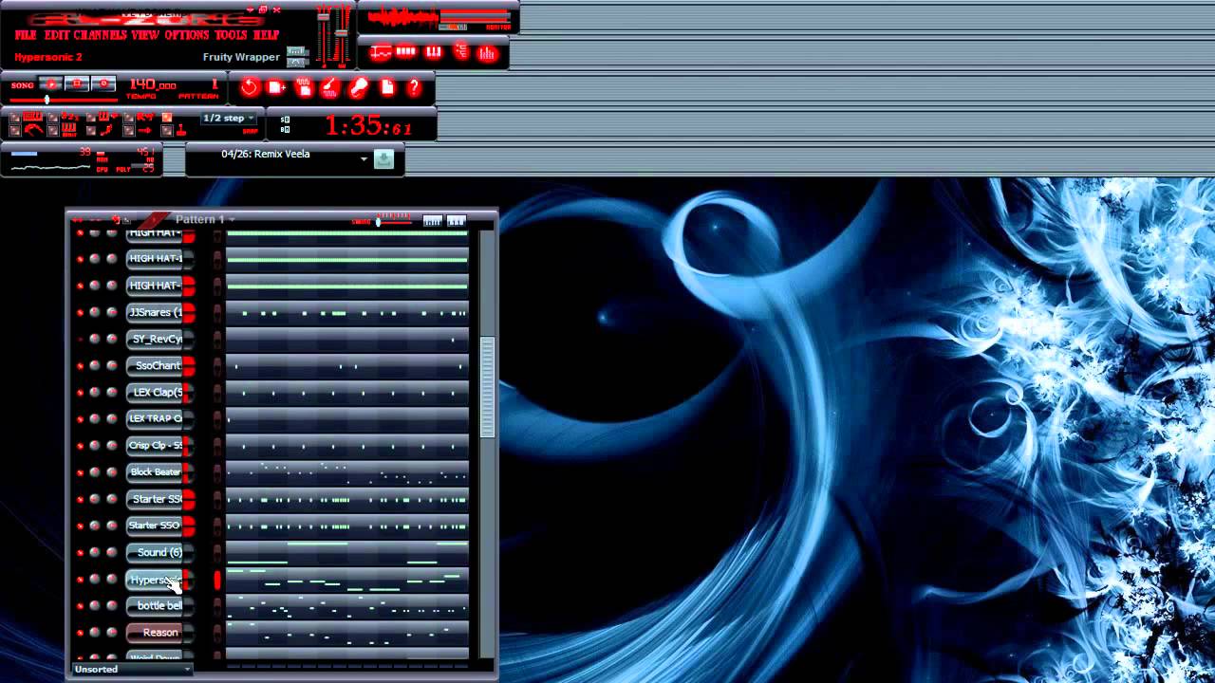
Task: Open the Mixer view icon
Action: [487, 52]
